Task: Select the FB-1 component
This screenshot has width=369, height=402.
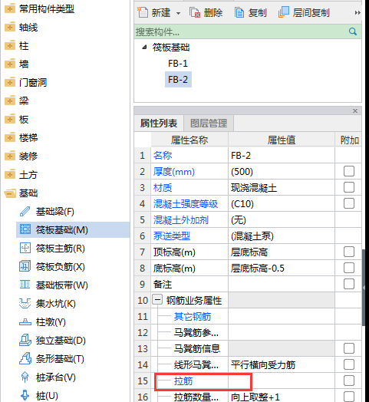Action: pos(178,64)
